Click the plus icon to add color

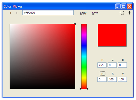pyautogui.click(x=129, y=13)
